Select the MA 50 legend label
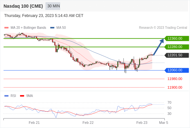190x128 pixels. click(x=61, y=28)
